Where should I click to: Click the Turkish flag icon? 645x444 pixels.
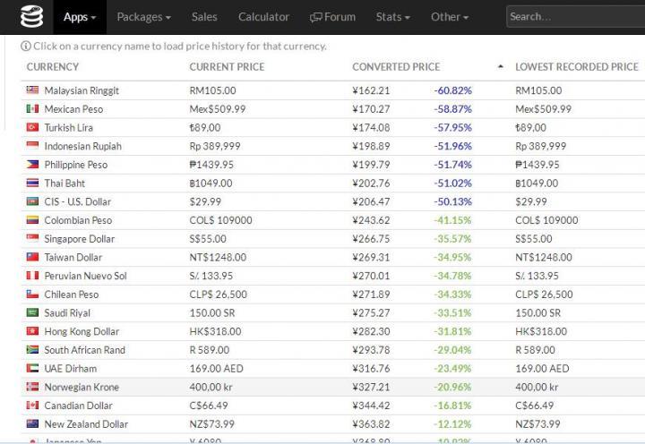32,128
